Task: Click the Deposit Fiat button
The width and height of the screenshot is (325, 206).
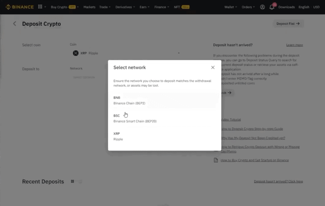Action: click(x=288, y=24)
